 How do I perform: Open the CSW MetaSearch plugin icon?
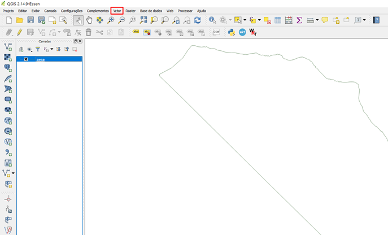click(216, 32)
